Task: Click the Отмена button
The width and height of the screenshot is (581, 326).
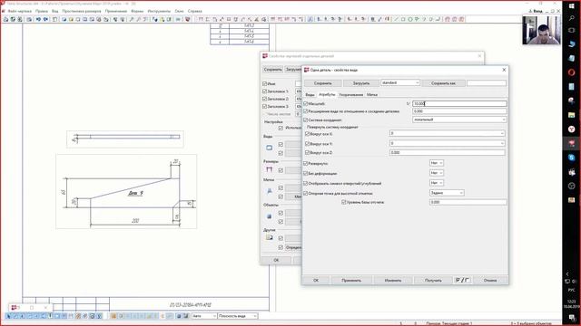Action: [490, 280]
